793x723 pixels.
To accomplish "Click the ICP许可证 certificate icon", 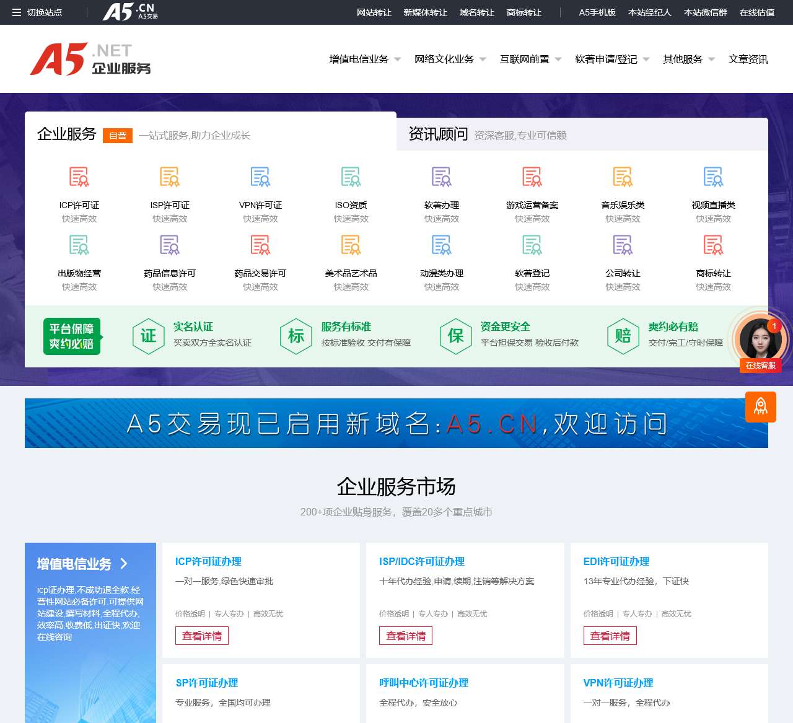I will pyautogui.click(x=79, y=177).
